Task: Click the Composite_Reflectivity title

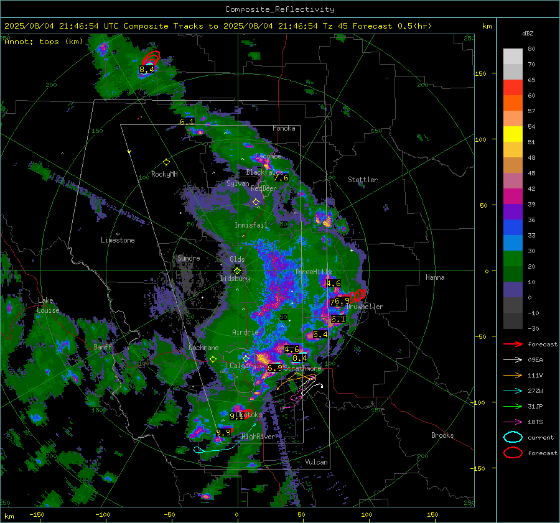Action: click(280, 9)
